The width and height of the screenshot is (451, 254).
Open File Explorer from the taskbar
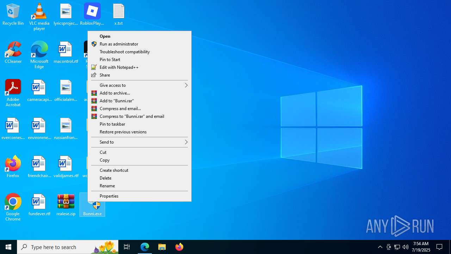tap(162, 247)
